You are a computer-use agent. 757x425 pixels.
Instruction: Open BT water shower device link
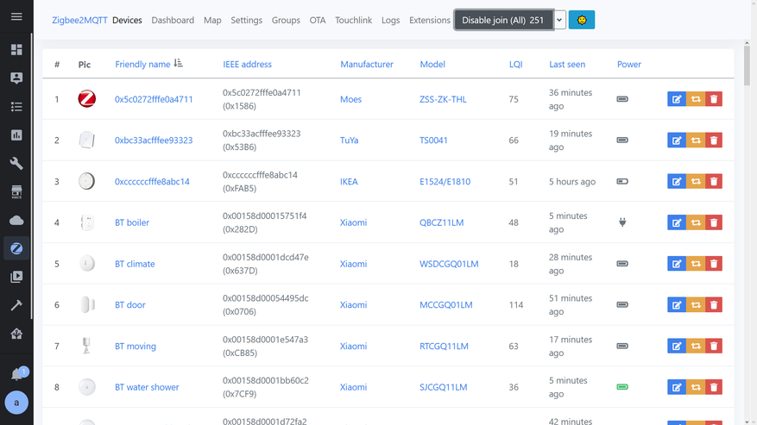coord(147,387)
